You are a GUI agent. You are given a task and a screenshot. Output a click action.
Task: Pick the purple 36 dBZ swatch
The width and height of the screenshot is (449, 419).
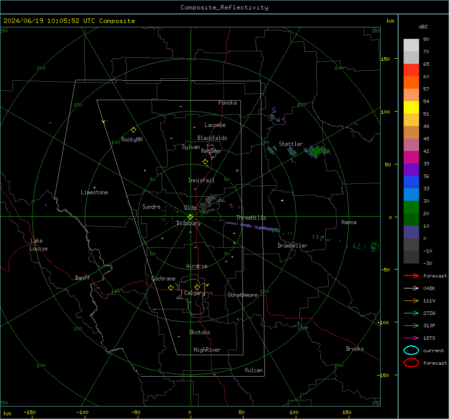[411, 169]
